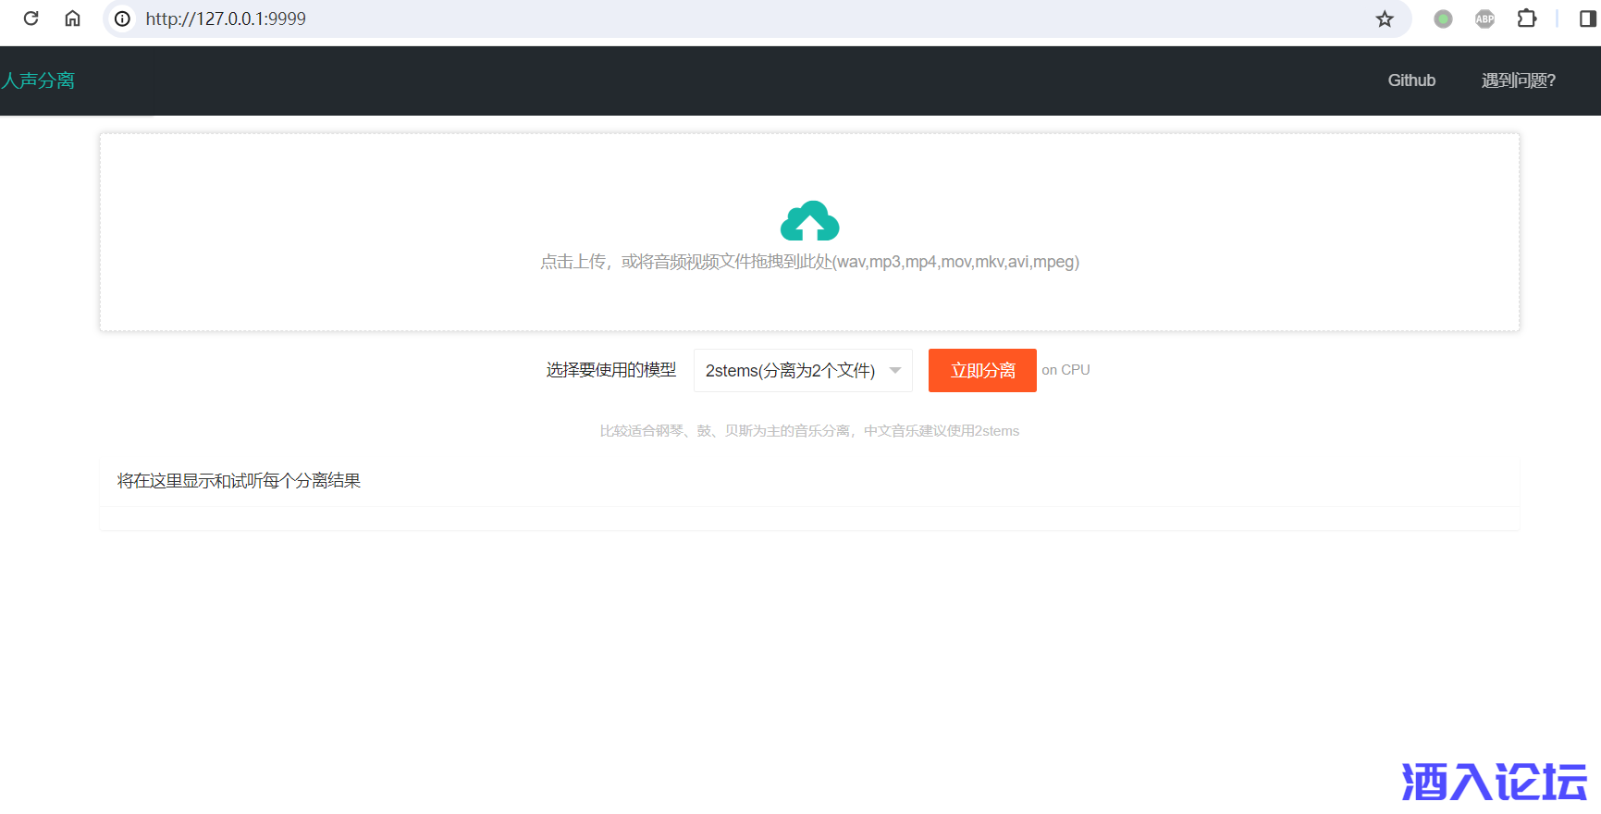The width and height of the screenshot is (1601, 814).
Task: Click the green circle extension icon
Action: coord(1443,18)
